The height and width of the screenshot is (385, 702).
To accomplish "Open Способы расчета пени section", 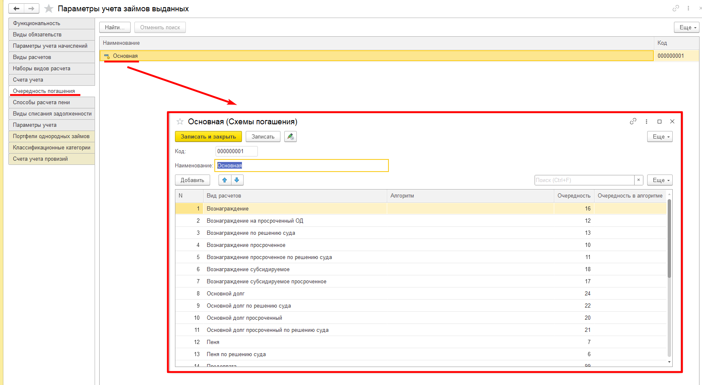I will point(51,103).
